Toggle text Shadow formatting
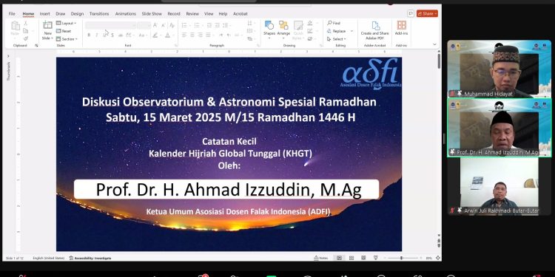The height and width of the screenshot is (277, 555). (112, 35)
